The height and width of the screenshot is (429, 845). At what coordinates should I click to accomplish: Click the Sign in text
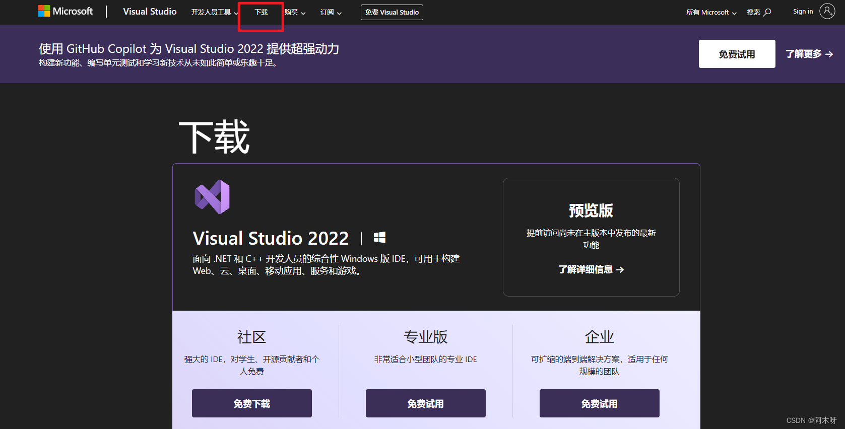click(803, 12)
